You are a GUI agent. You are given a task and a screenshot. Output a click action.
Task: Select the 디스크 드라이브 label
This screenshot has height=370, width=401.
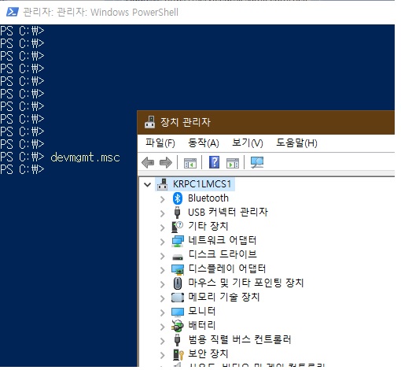pyautogui.click(x=223, y=254)
